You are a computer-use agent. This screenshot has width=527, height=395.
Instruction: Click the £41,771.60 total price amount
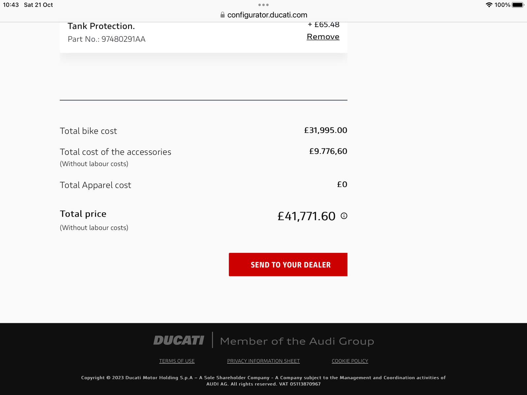[x=306, y=216]
